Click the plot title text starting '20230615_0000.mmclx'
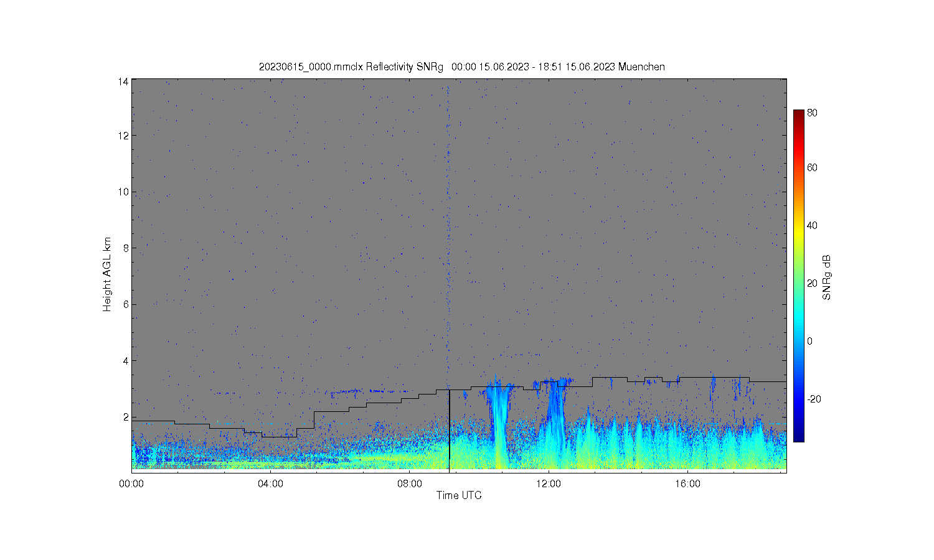This screenshot has width=934, height=560. [462, 67]
